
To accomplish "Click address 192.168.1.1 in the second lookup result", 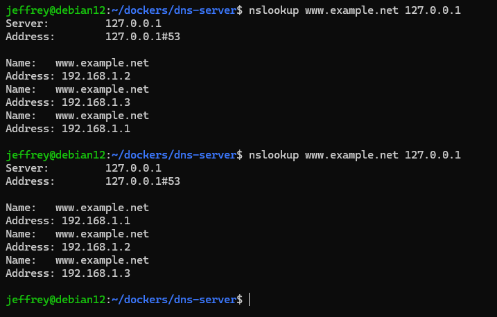I will point(96,221).
